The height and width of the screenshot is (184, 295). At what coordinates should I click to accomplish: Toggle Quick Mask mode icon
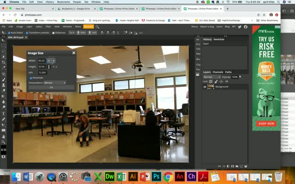click(3, 156)
